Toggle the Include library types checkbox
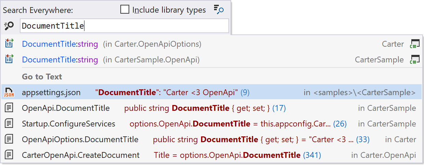The image size is (424, 165). (x=125, y=10)
